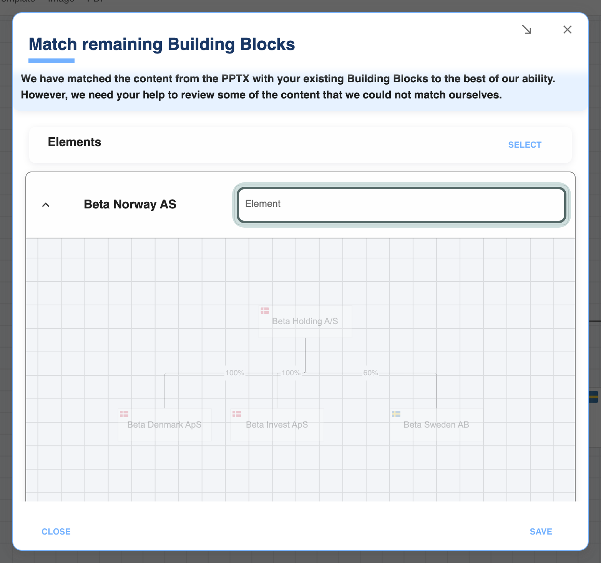Click the Danish flag on Beta Denmark ApS
Viewport: 601px width, 563px height.
[x=124, y=414]
